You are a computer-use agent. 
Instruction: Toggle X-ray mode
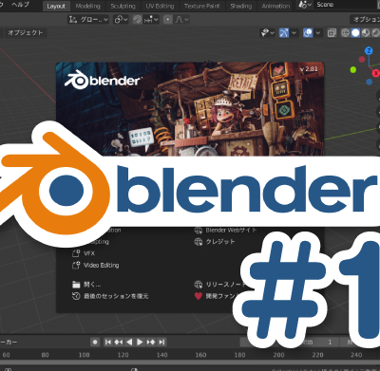coord(332,32)
